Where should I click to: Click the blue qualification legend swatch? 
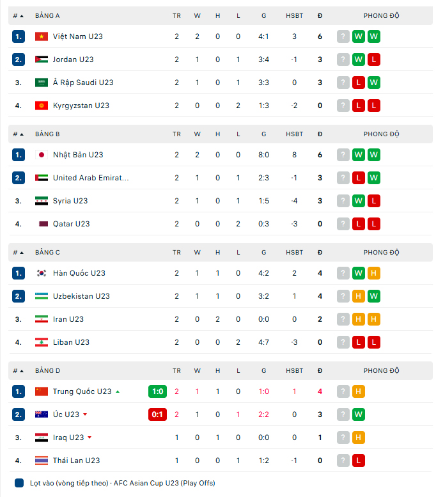pos(19,483)
